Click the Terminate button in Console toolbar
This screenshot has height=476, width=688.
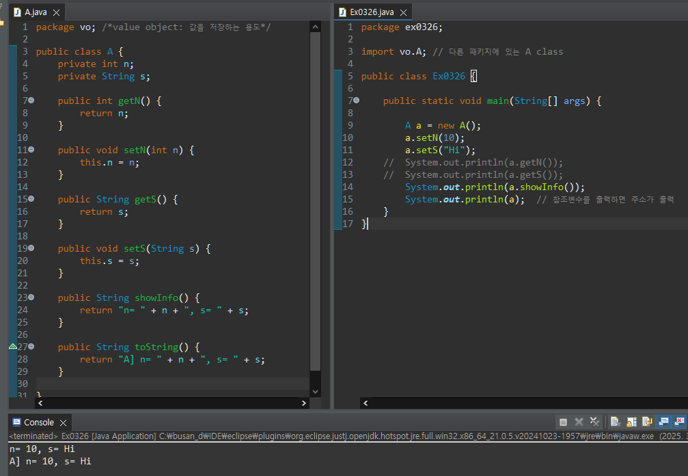click(564, 422)
